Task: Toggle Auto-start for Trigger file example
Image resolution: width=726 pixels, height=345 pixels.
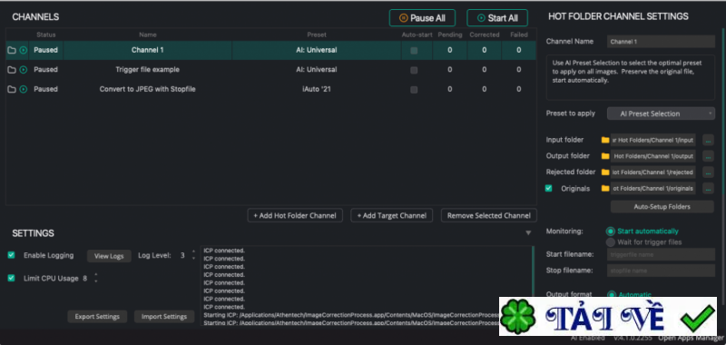Action: [x=414, y=70]
